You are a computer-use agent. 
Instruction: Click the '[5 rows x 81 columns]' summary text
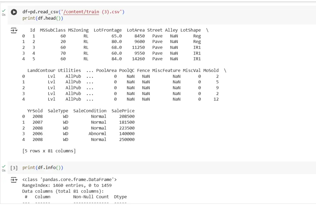pos(49,151)
